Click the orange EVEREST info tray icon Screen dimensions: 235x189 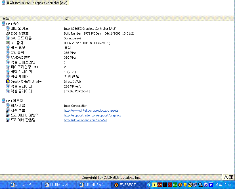180,185
